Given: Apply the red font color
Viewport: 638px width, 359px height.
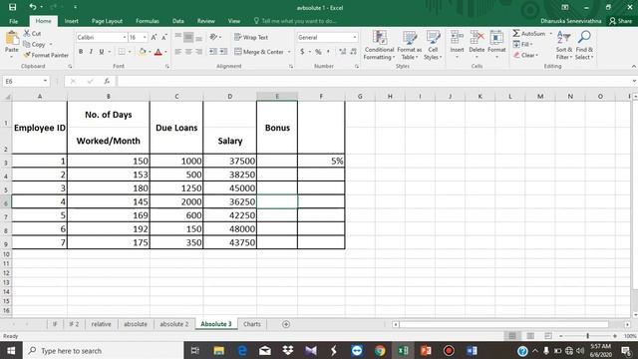Looking at the screenshot, I should [x=159, y=52].
